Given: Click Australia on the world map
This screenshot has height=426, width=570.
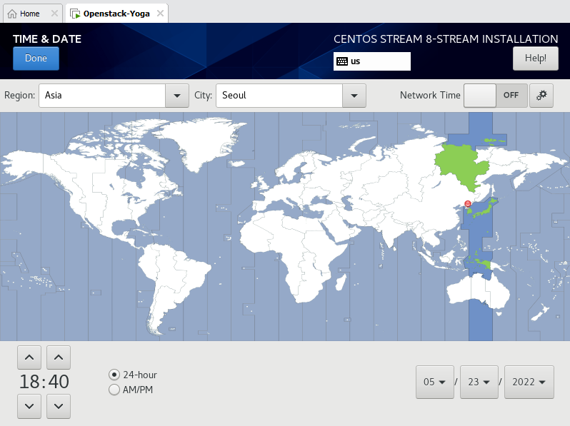Looking at the screenshot, I should pyautogui.click(x=478, y=293).
